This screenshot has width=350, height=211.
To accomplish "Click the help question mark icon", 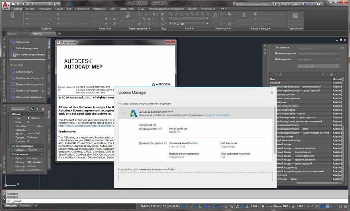I will tap(318, 4).
